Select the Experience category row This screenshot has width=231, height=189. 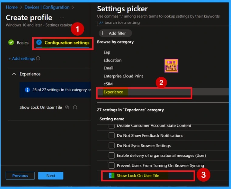point(163,92)
